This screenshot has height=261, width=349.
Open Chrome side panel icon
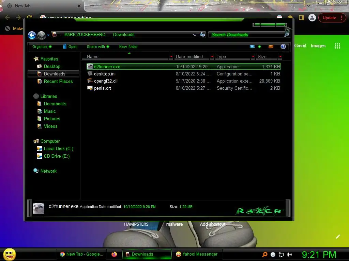[301, 18]
